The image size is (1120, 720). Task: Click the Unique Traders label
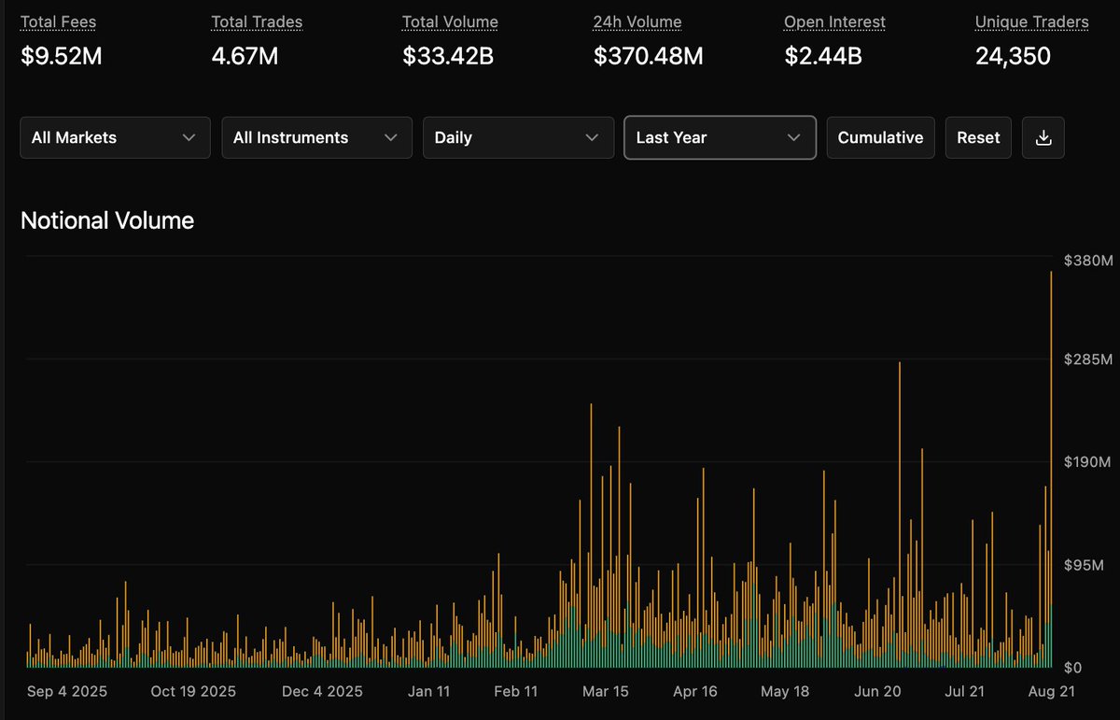(x=1031, y=21)
